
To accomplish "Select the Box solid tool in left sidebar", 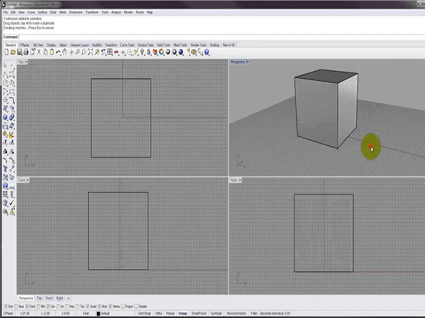I will tap(5, 118).
